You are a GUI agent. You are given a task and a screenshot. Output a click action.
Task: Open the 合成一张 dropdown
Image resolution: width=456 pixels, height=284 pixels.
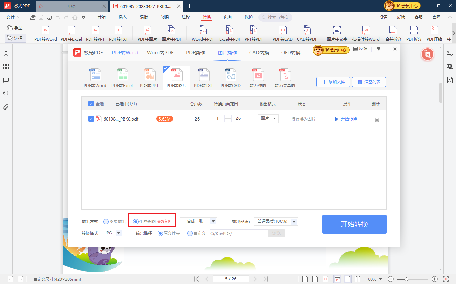(199, 221)
